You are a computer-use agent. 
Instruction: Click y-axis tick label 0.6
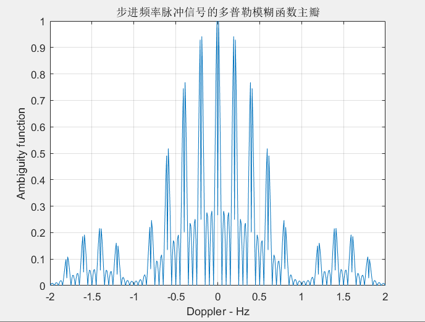click(38, 127)
